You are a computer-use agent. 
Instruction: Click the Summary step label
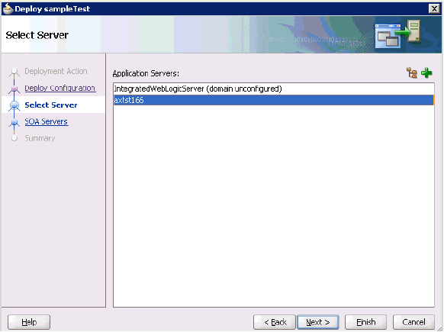tap(40, 138)
